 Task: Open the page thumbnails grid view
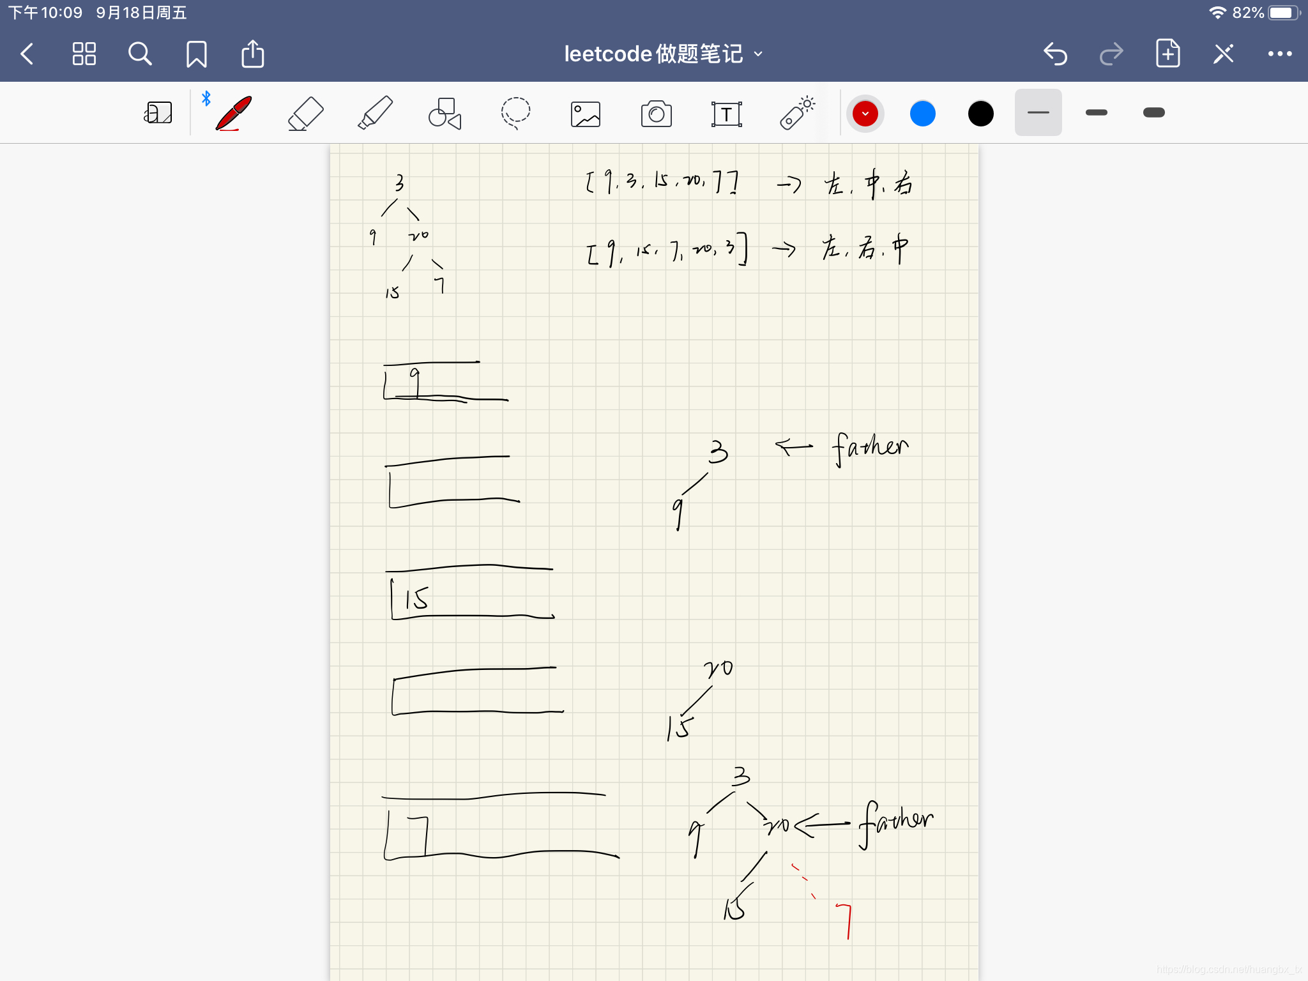pyautogui.click(x=84, y=54)
